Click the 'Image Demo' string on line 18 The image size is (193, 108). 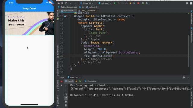coord(97,33)
